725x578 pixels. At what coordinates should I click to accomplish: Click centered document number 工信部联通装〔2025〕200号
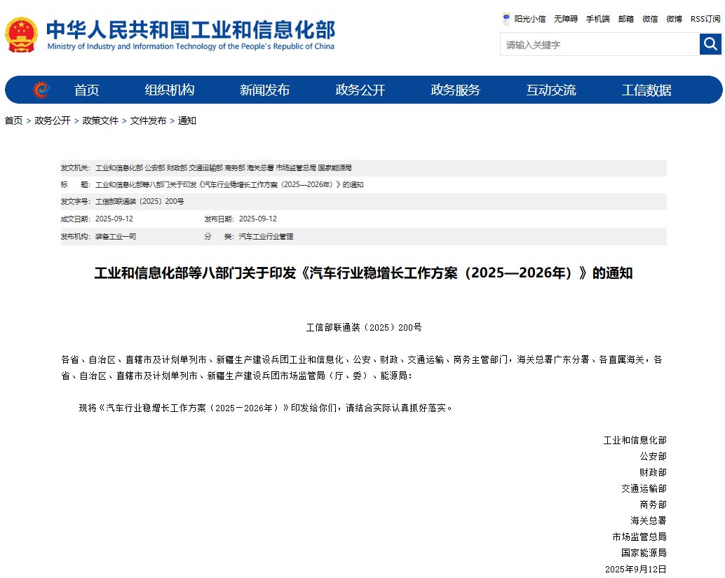point(363,328)
